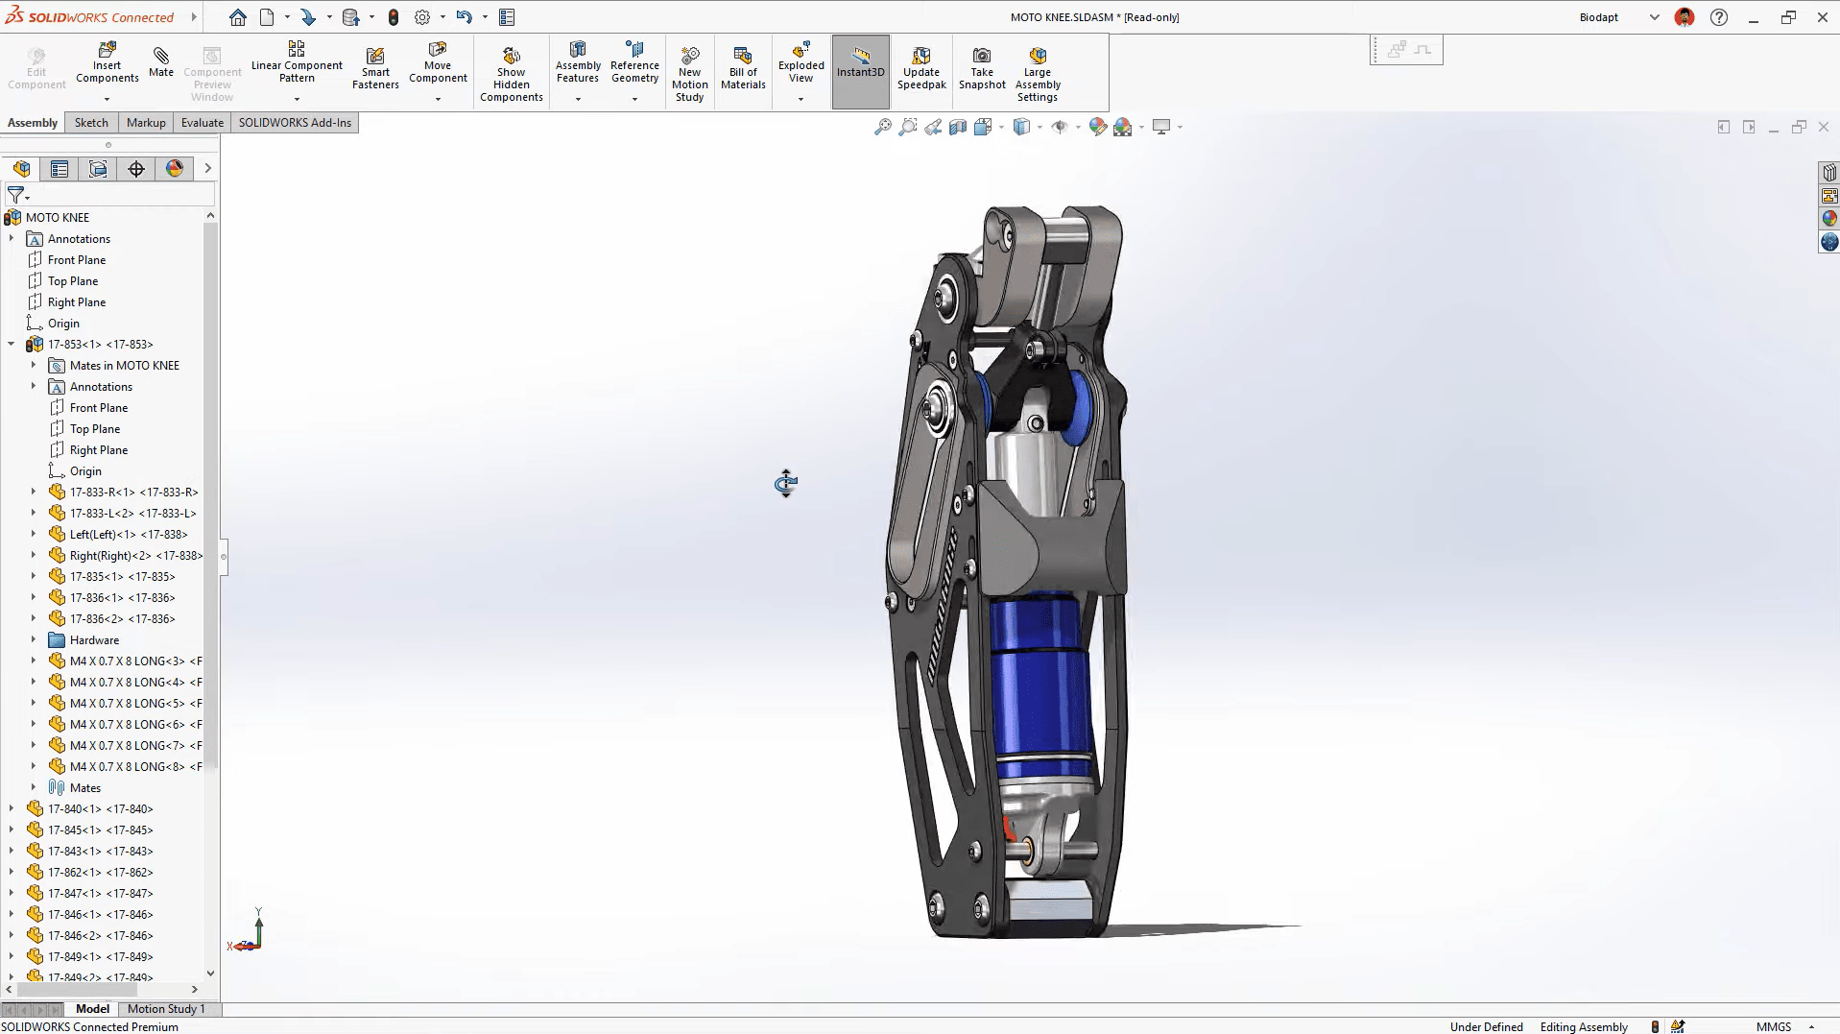Click the New document icon
The height and width of the screenshot is (1034, 1840).
[267, 17]
